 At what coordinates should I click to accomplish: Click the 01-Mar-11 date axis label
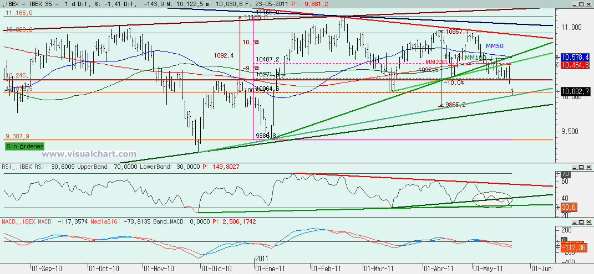tap(378, 268)
